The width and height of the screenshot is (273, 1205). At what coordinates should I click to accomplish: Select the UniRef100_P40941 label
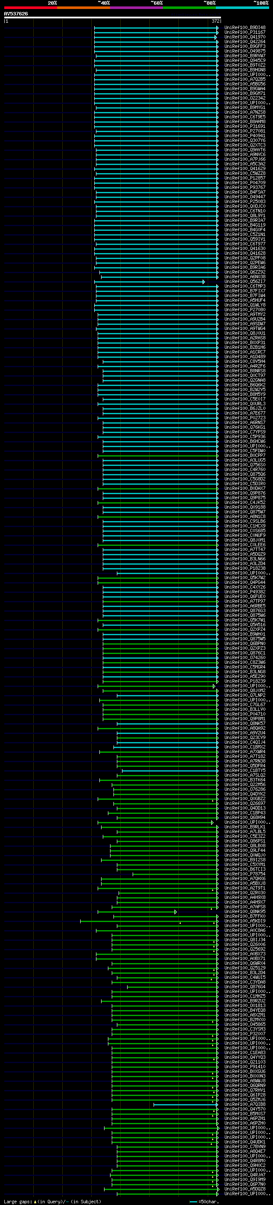(x=245, y=136)
